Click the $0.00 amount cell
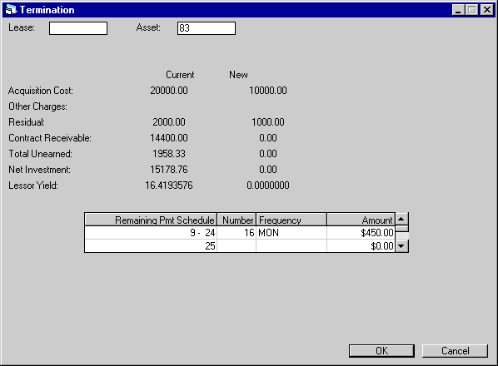This screenshot has width=498, height=366. pos(361,245)
